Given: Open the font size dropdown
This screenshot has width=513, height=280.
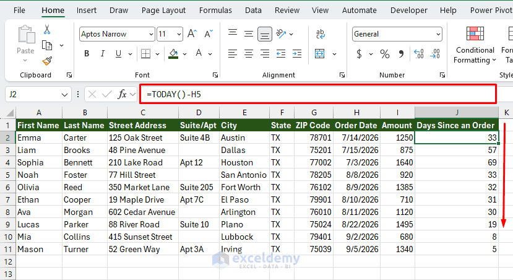Looking at the screenshot, I should coord(179,34).
